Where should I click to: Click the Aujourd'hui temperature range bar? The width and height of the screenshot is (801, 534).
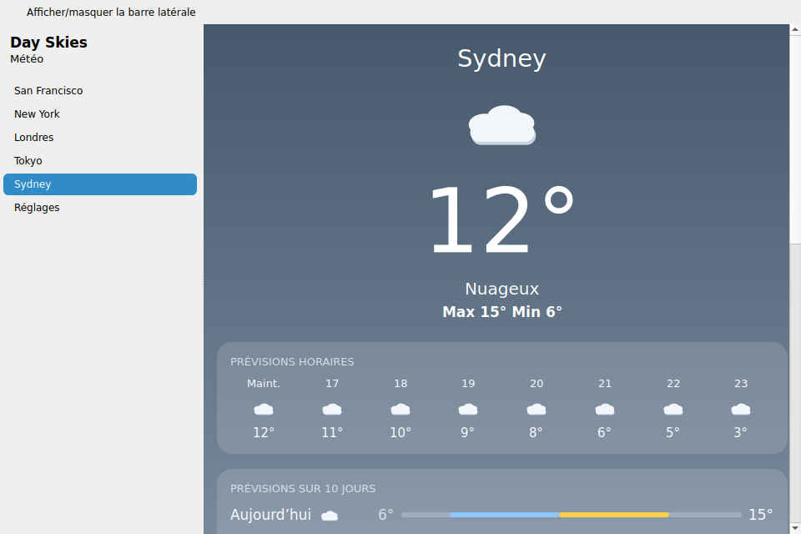coord(571,515)
